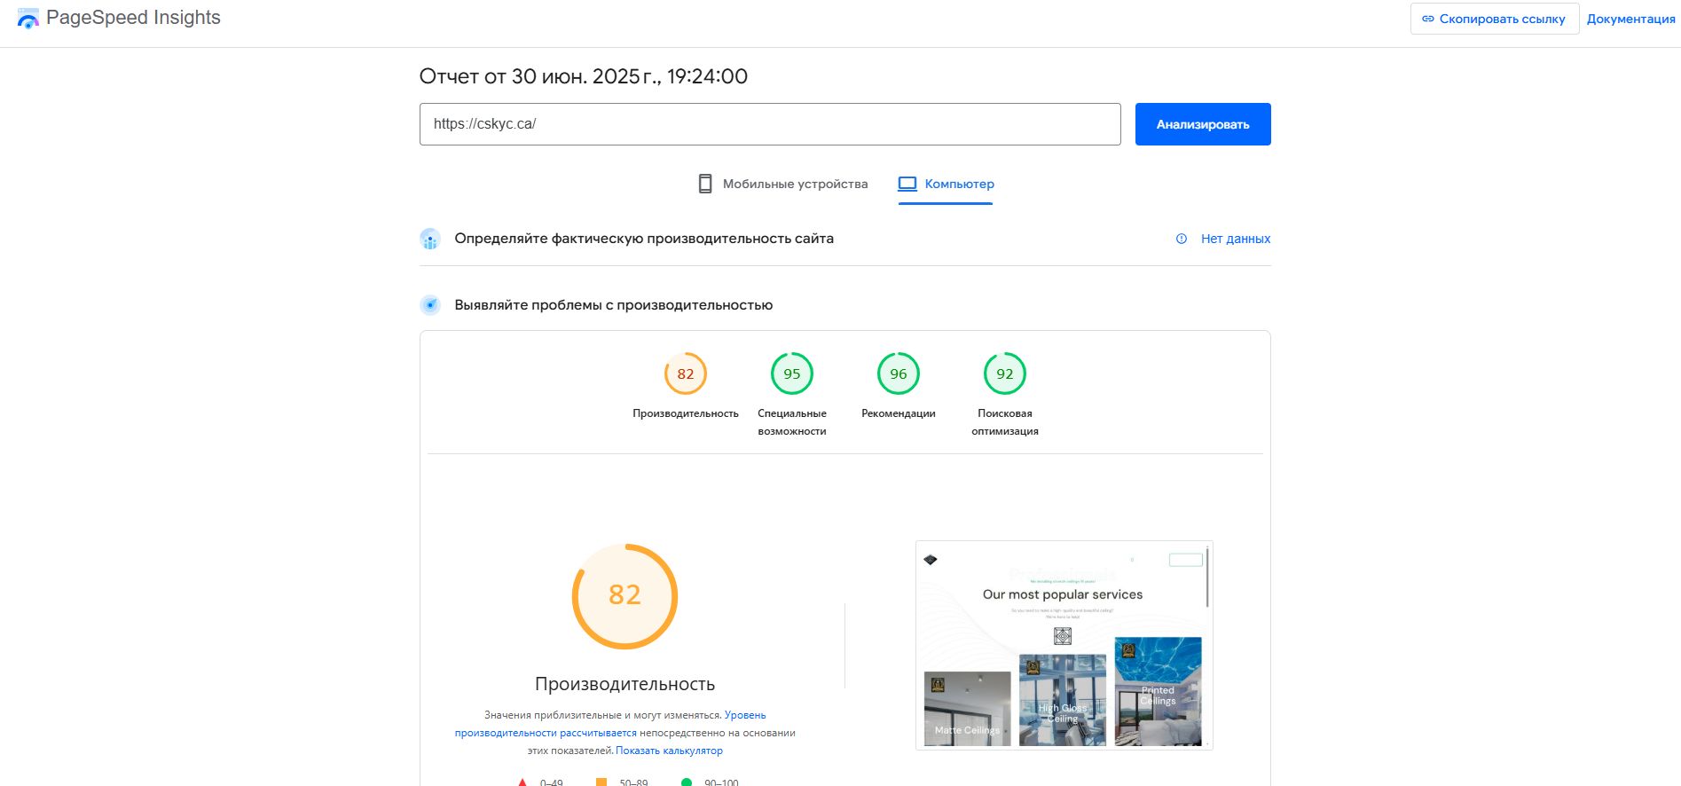Open the Документация link

click(1630, 19)
